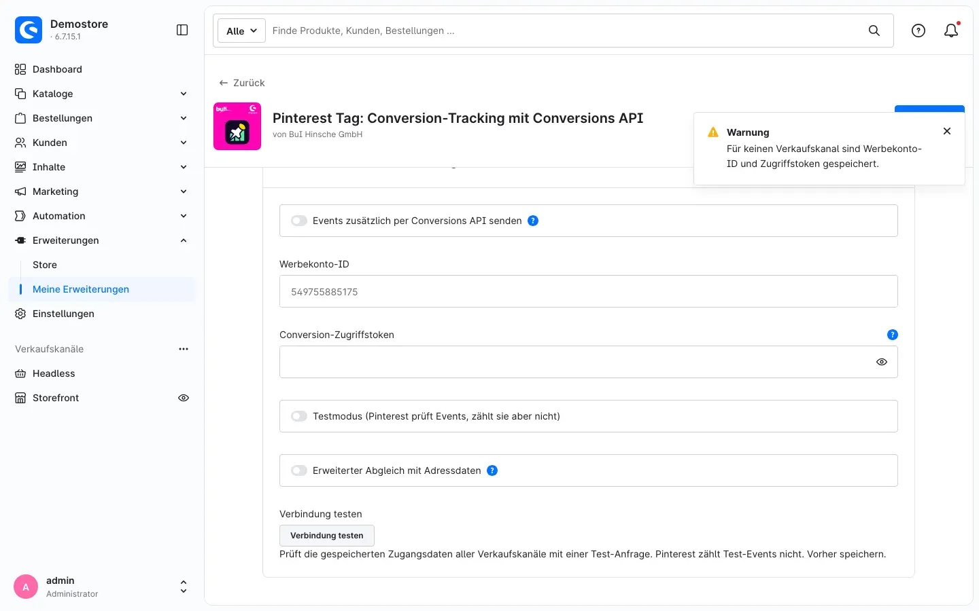Click Verbindung testen button

click(327, 536)
